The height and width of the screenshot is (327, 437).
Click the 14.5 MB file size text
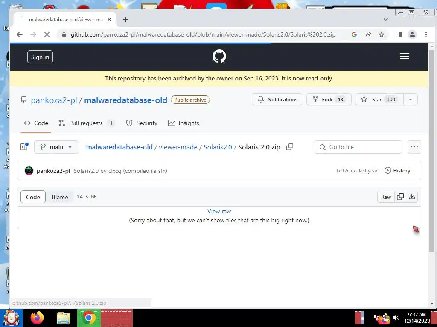click(x=87, y=197)
